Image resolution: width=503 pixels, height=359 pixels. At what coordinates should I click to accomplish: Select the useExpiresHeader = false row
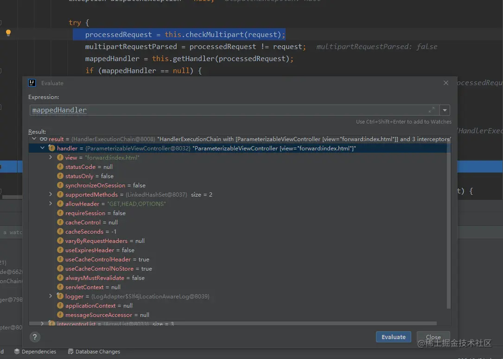pos(238,250)
